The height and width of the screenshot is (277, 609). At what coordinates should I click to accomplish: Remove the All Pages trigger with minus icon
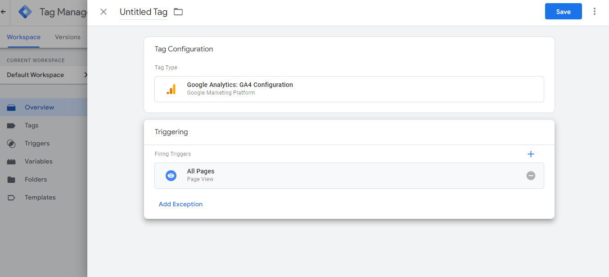(531, 176)
